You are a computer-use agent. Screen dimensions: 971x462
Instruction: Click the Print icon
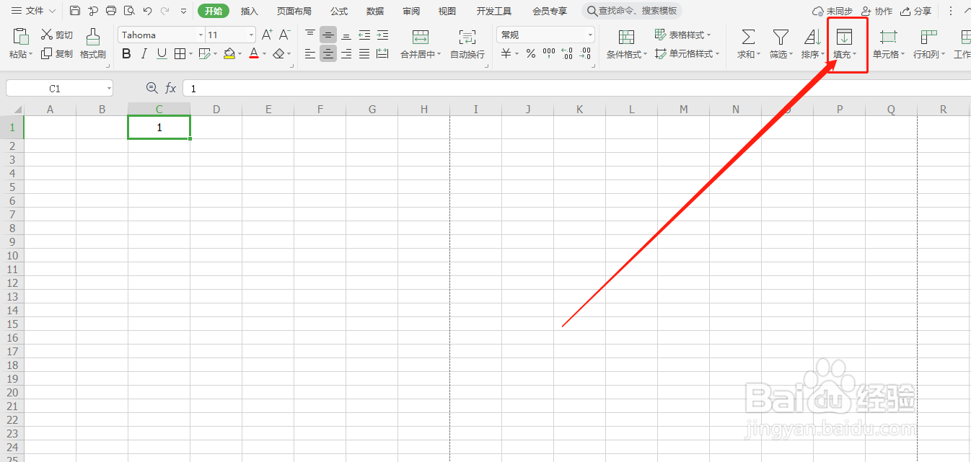[x=111, y=11]
